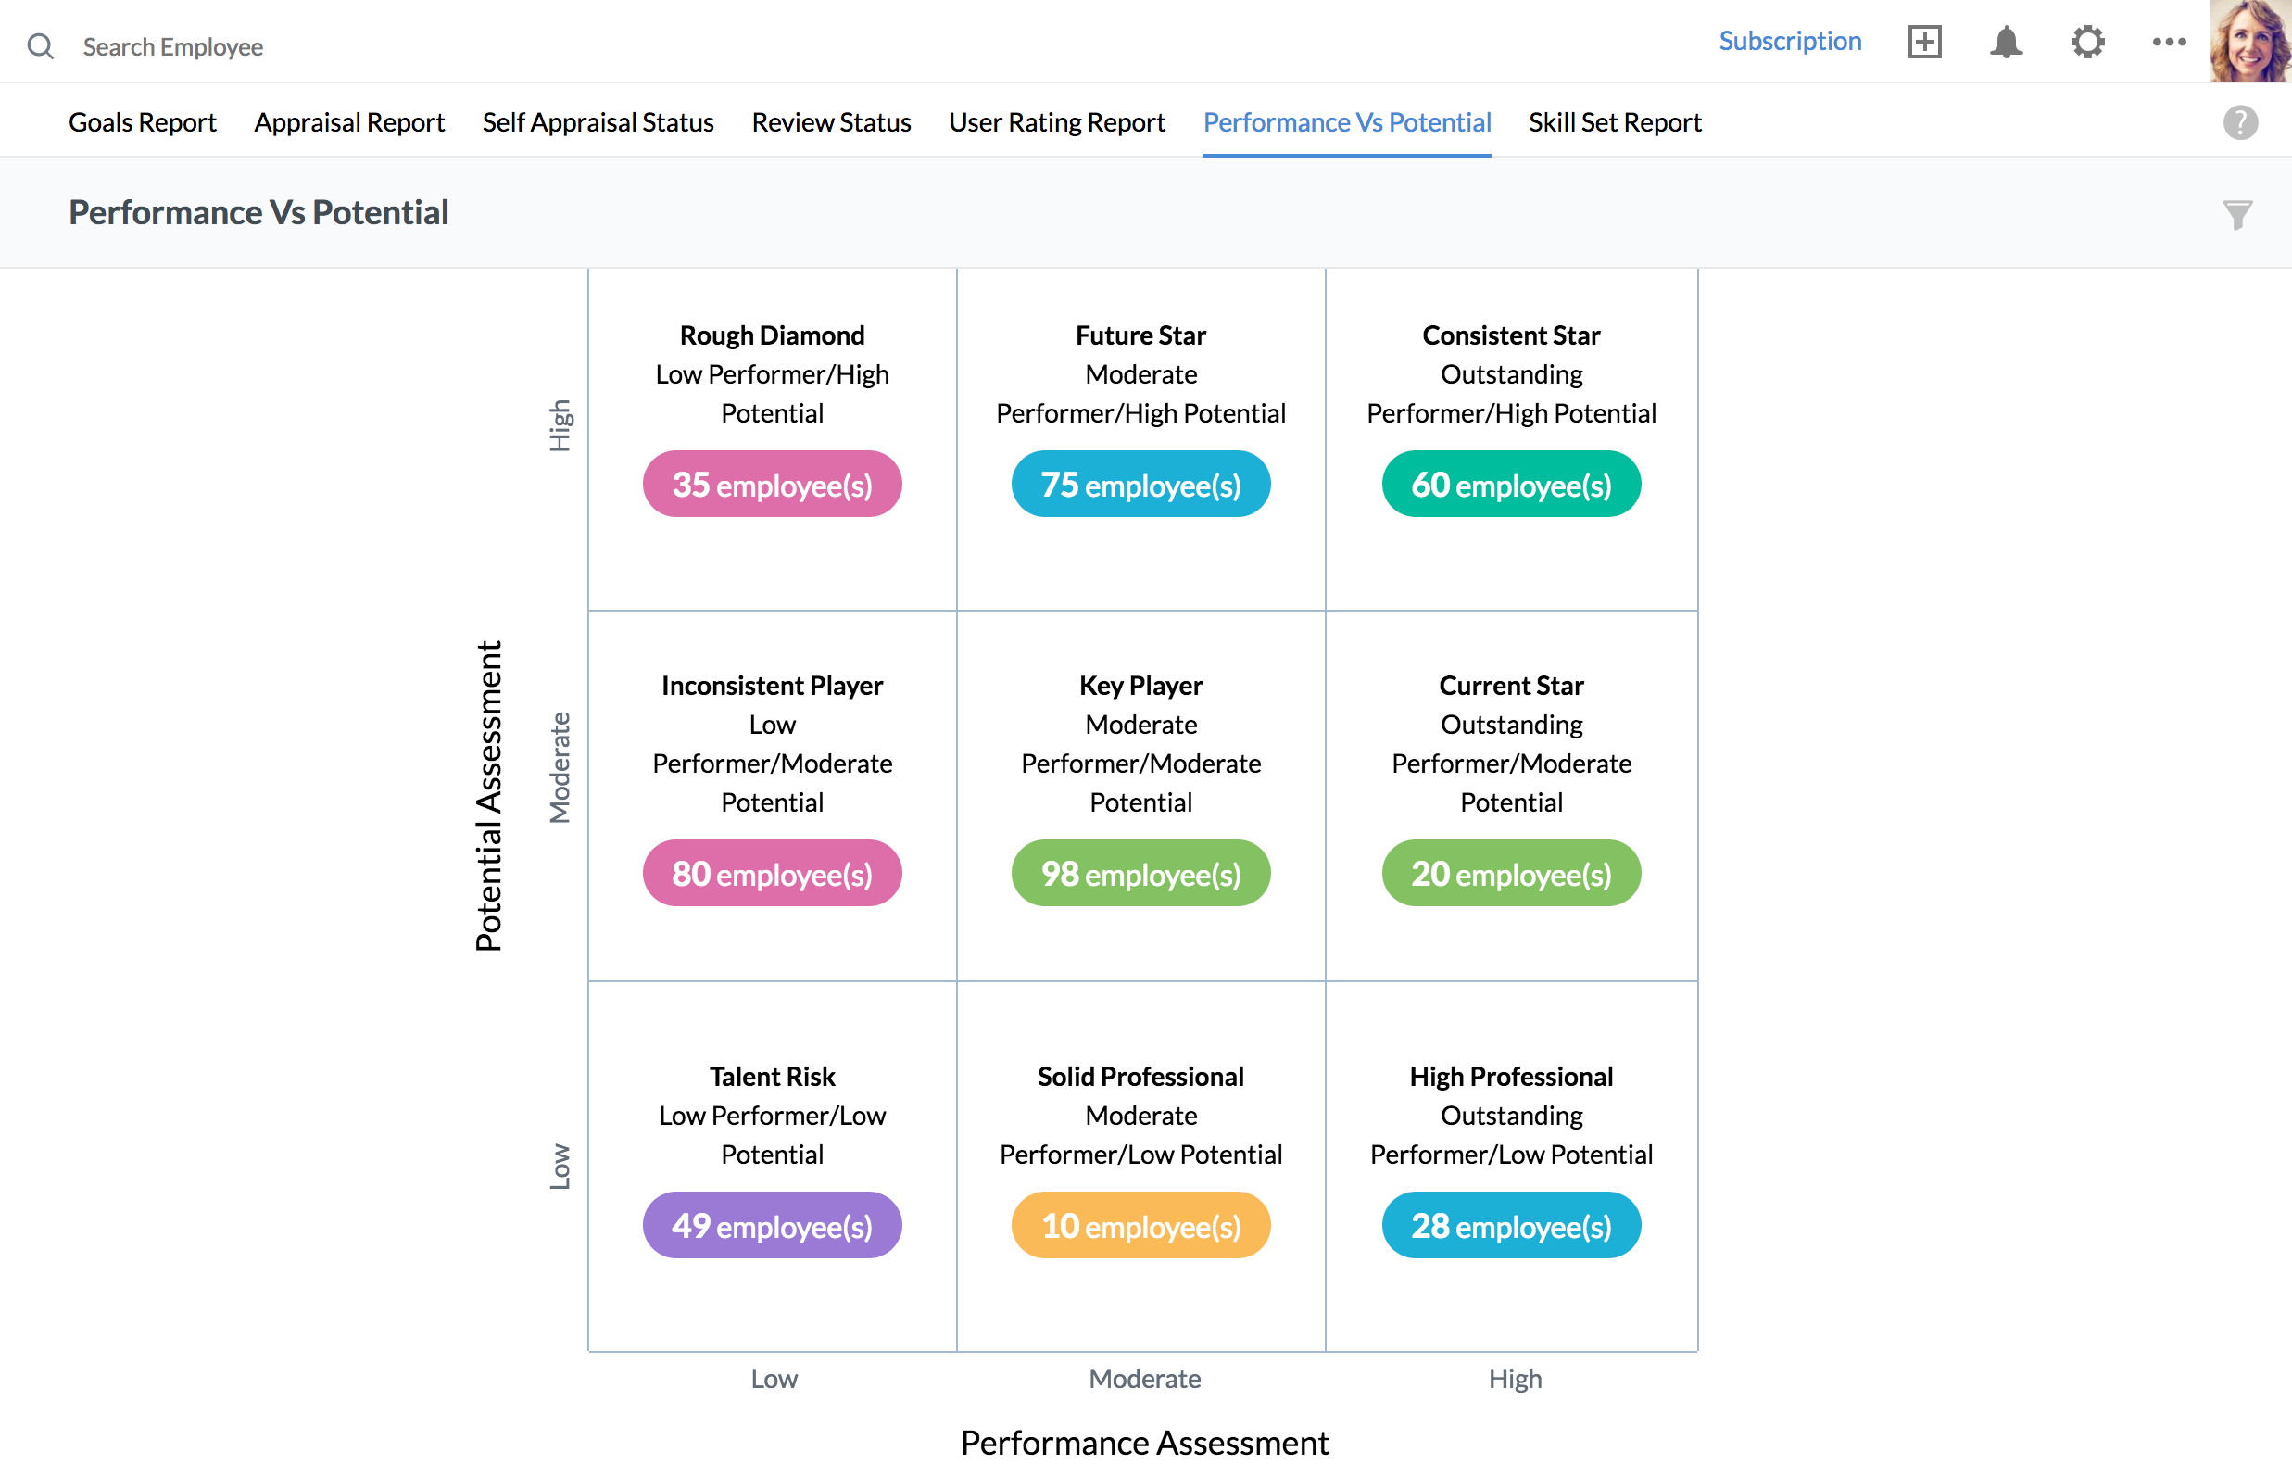
Task: Click Subscription link at top right
Action: [1789, 42]
